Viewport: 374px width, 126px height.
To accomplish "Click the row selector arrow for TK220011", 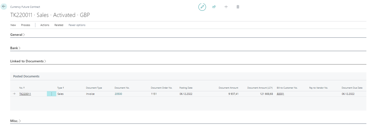I will point(14,94).
